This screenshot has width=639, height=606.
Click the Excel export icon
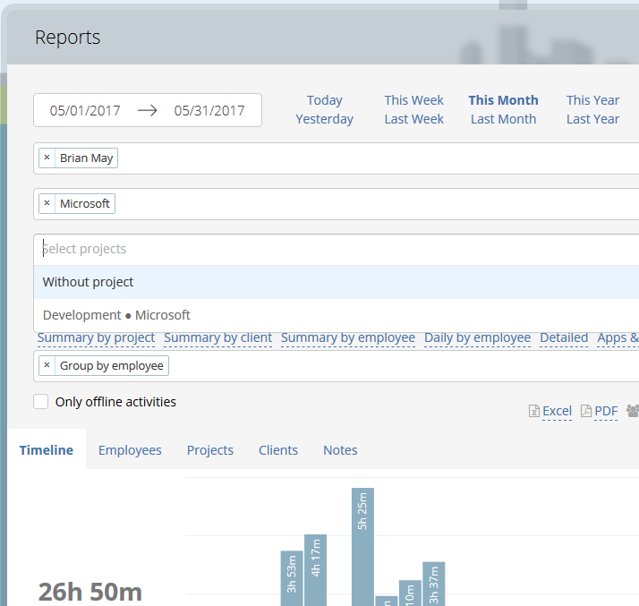coord(534,411)
